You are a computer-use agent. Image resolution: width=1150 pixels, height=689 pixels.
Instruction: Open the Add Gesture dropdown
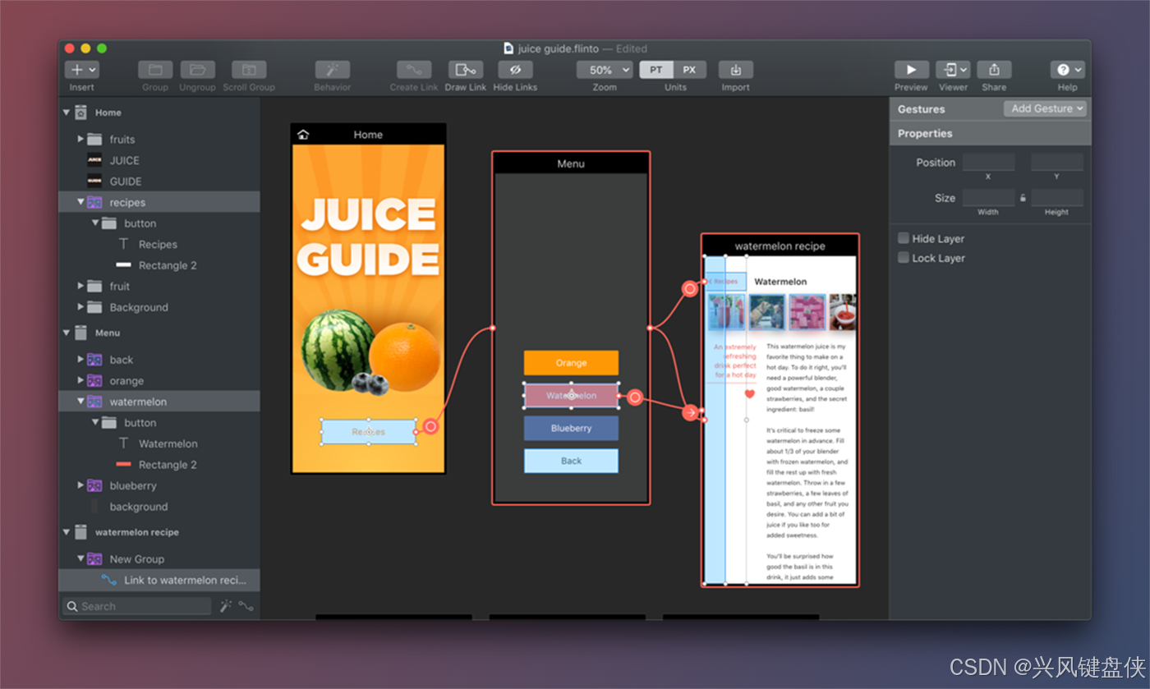pos(1046,108)
